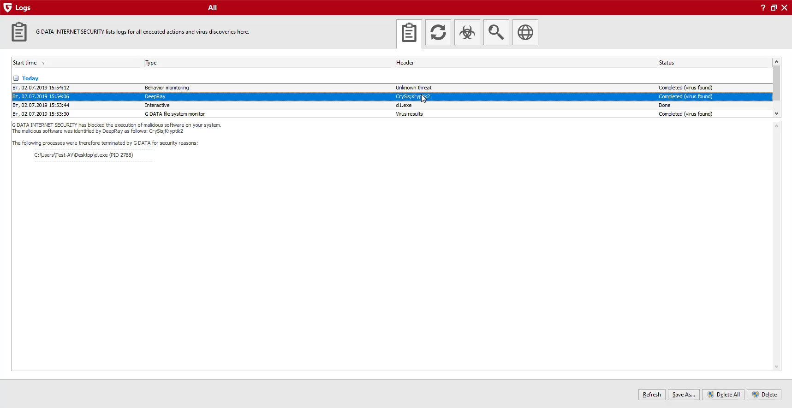The image size is (792, 408).
Task: Click the details pane scroll down arrow
Action: [777, 367]
